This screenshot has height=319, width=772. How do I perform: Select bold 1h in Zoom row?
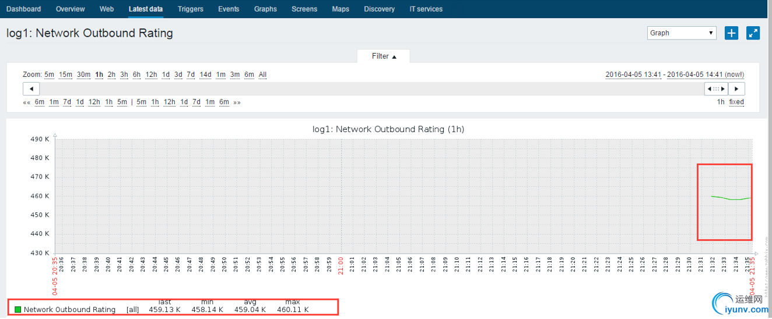(99, 75)
